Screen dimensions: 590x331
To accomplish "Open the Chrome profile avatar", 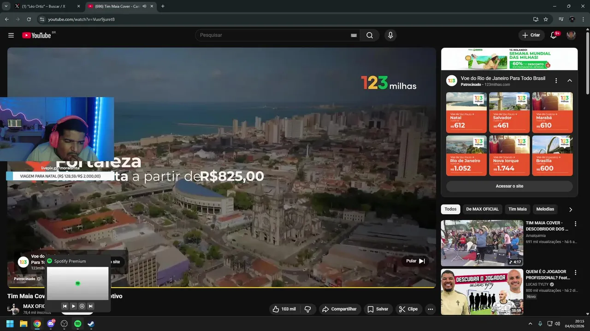I will click(572, 19).
